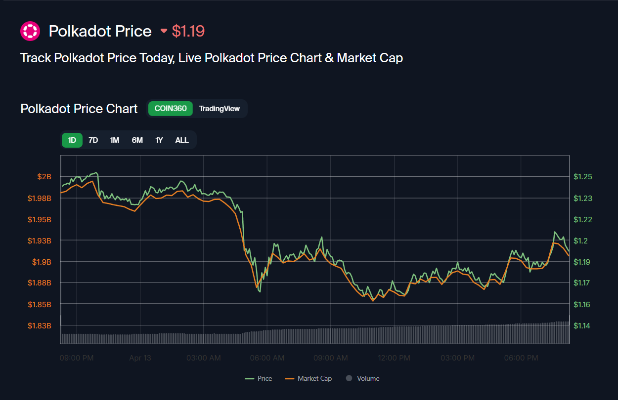This screenshot has height=400, width=618.
Task: Switch to TradingView chart
Action: 219,109
